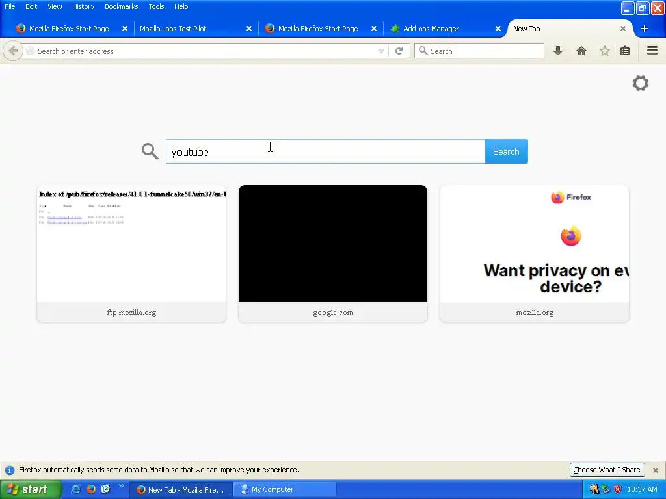Viewport: 666px width, 499px height.
Task: Close the Add-ons Manager tab
Action: click(x=498, y=29)
